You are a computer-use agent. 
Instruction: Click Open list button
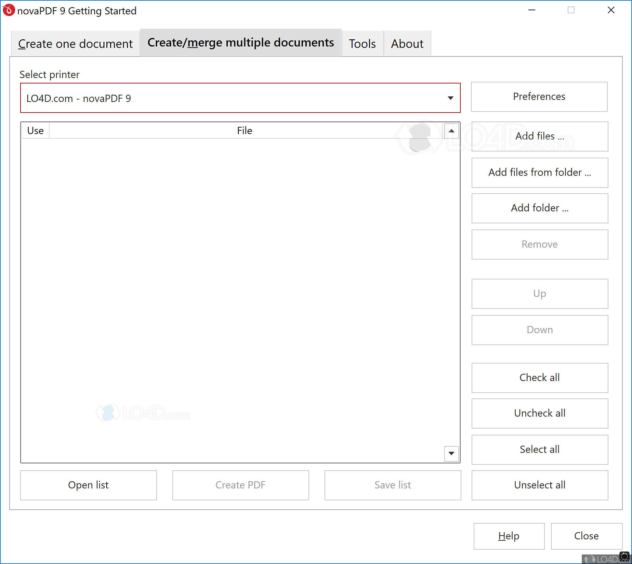click(x=89, y=485)
